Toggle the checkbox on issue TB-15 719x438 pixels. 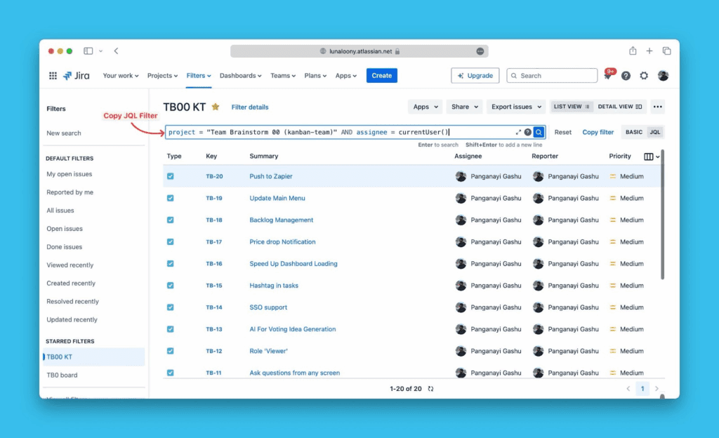(x=169, y=285)
